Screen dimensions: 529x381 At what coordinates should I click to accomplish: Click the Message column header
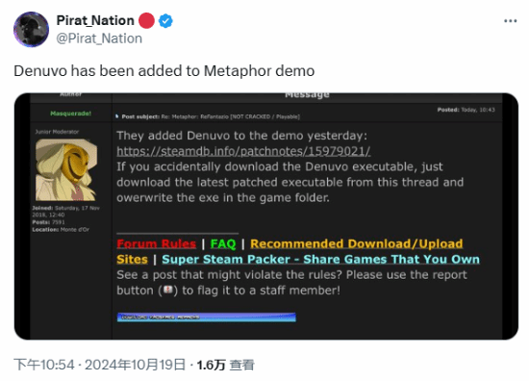(307, 94)
